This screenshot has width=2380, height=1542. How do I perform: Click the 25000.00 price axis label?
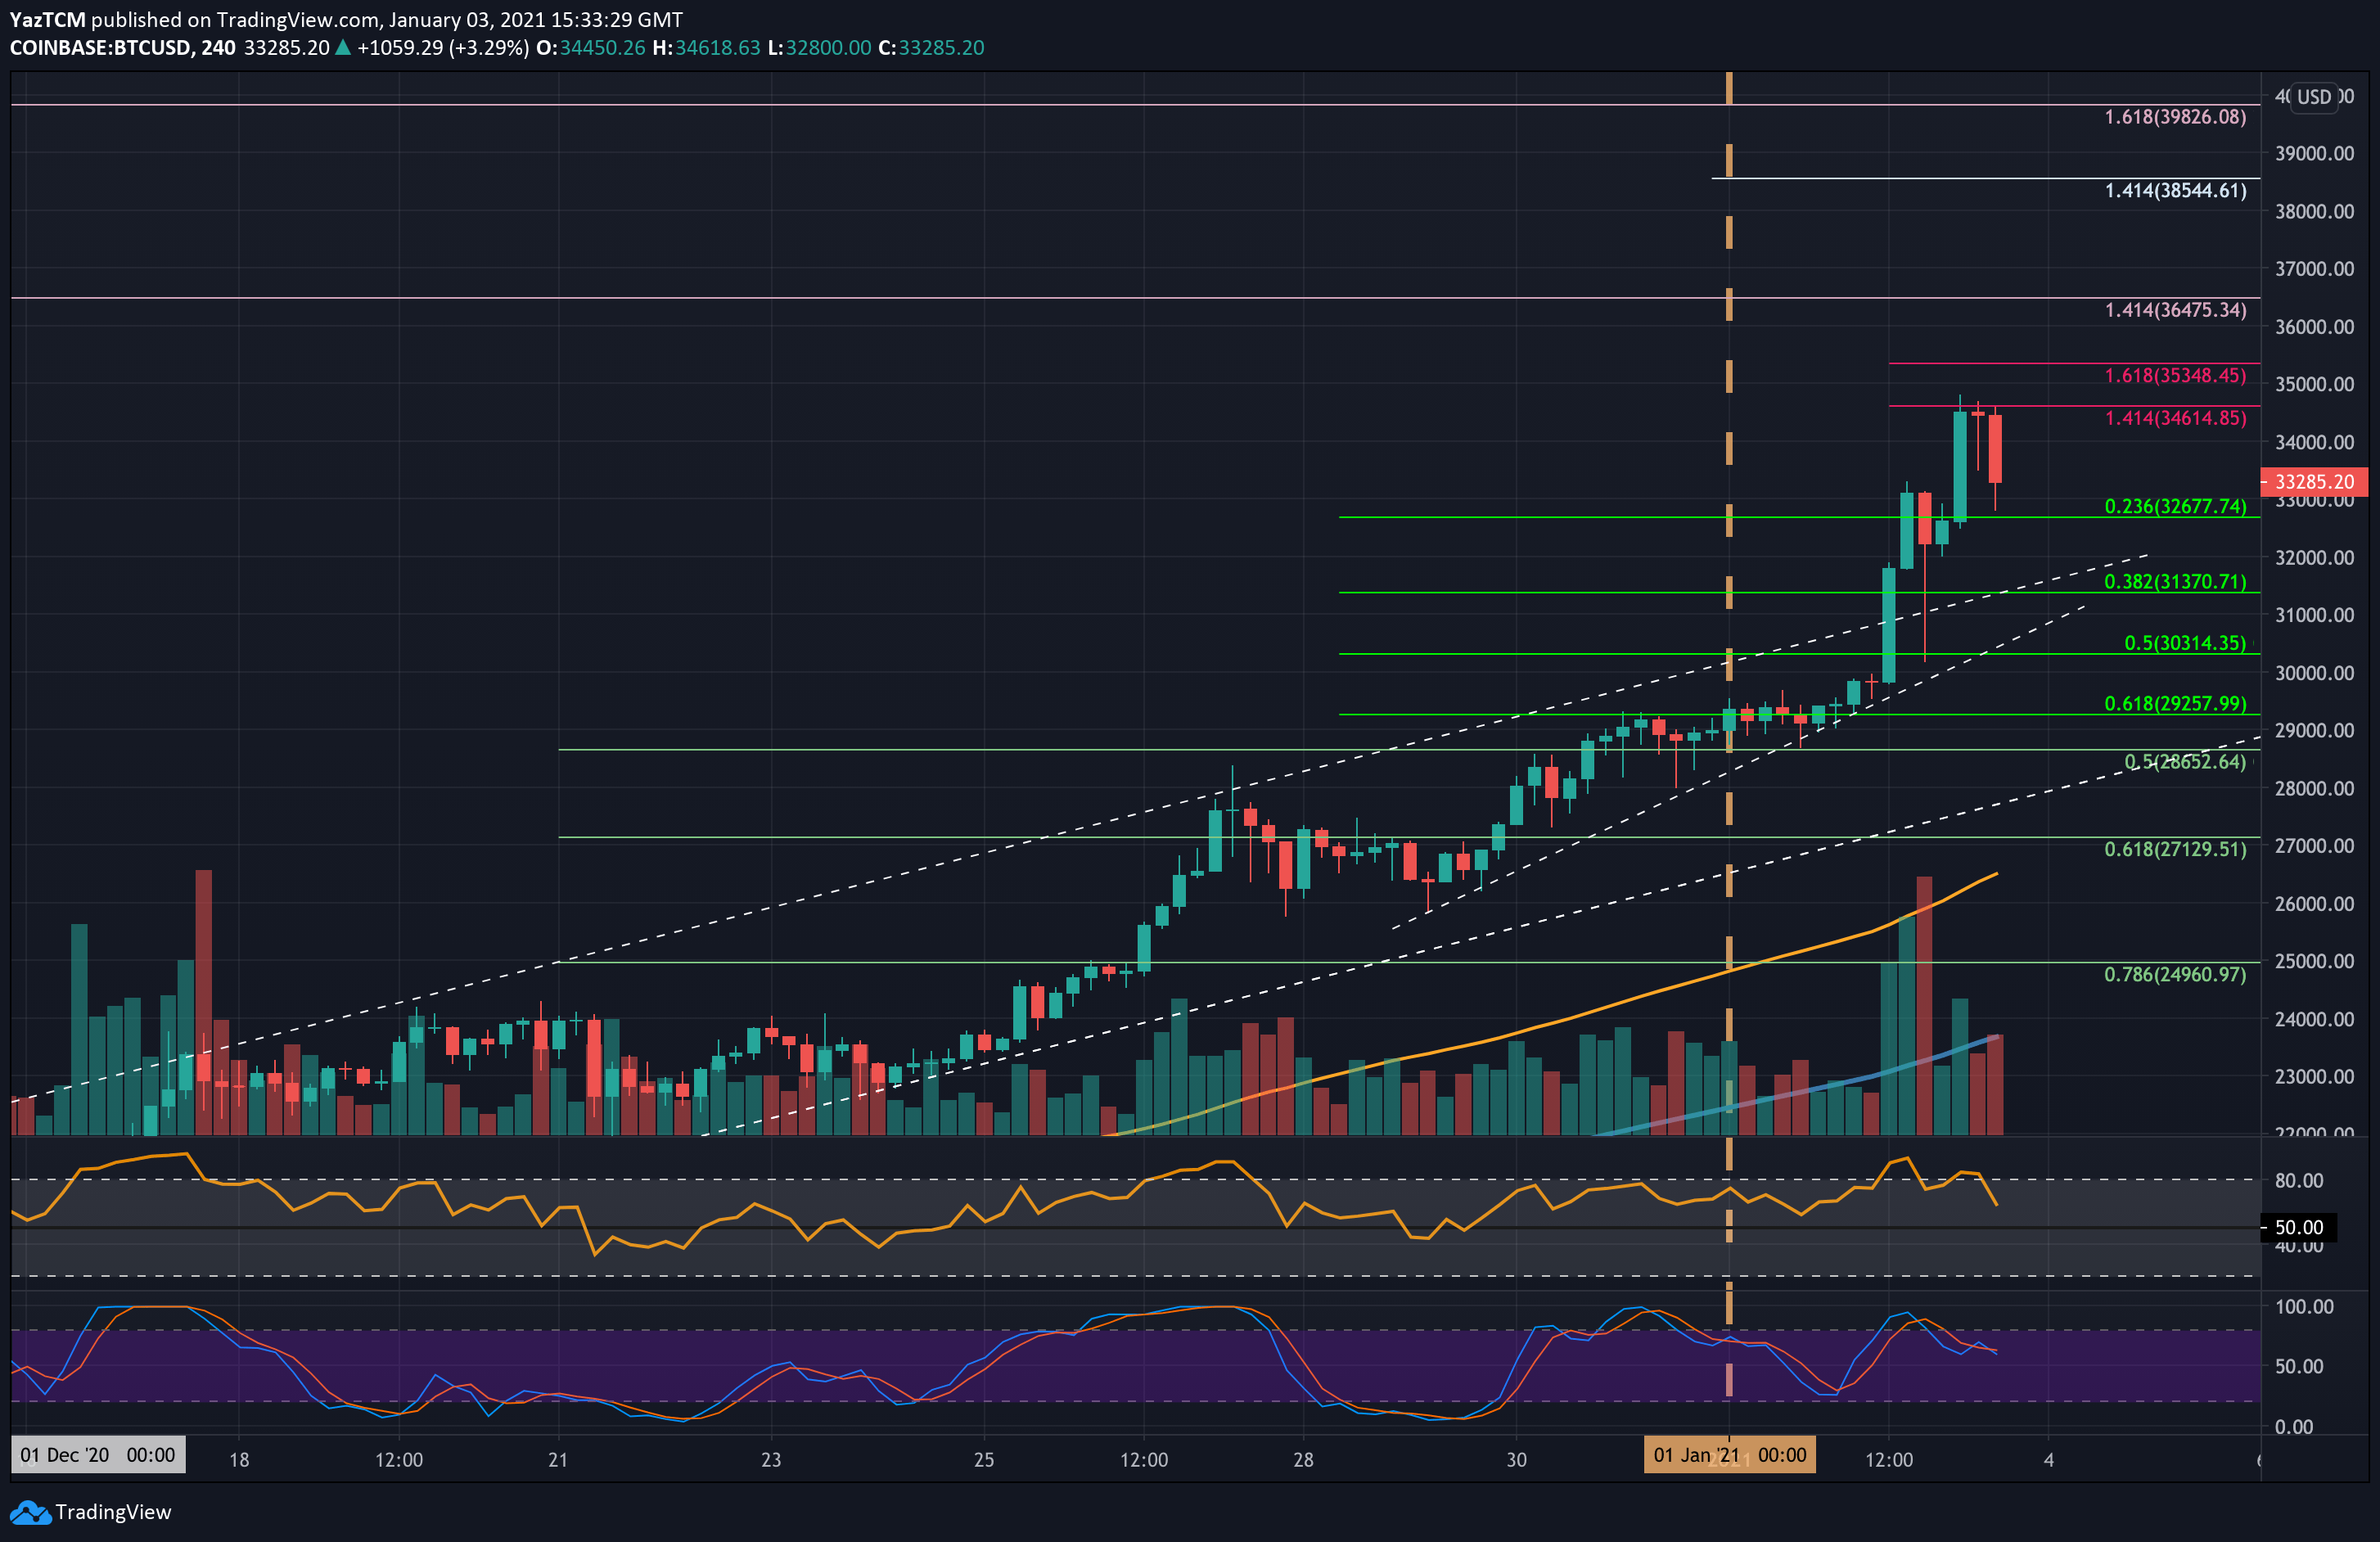[2314, 961]
